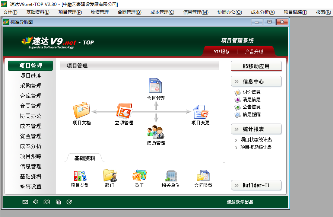Click the envelope mail icon in bottom bar
Image resolution: width=333 pixels, height=217 pixels.
(x=25, y=202)
